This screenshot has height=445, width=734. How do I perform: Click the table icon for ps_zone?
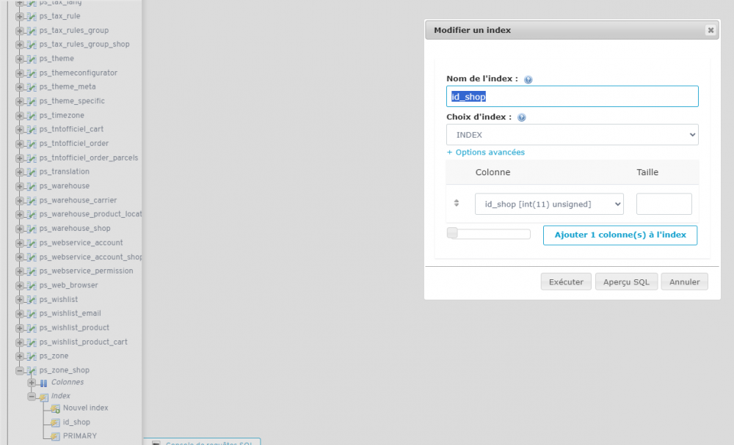coord(32,356)
